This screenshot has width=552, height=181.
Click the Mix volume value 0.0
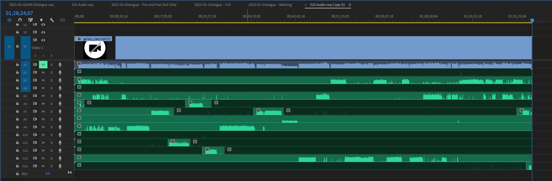click(x=47, y=174)
